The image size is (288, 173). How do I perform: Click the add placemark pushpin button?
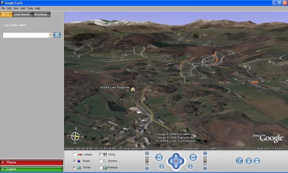click(x=240, y=161)
